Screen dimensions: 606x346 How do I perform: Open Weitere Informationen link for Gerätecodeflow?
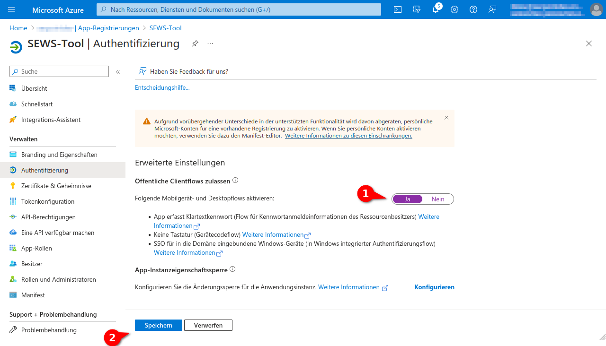click(x=276, y=234)
